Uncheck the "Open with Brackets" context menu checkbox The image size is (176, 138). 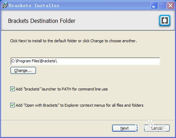[12, 105]
